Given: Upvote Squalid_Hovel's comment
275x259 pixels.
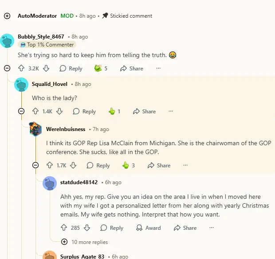Looking at the screenshot, I should click(x=35, y=112).
